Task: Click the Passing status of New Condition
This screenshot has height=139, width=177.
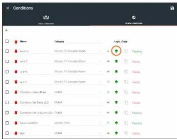Action: (x=137, y=123)
